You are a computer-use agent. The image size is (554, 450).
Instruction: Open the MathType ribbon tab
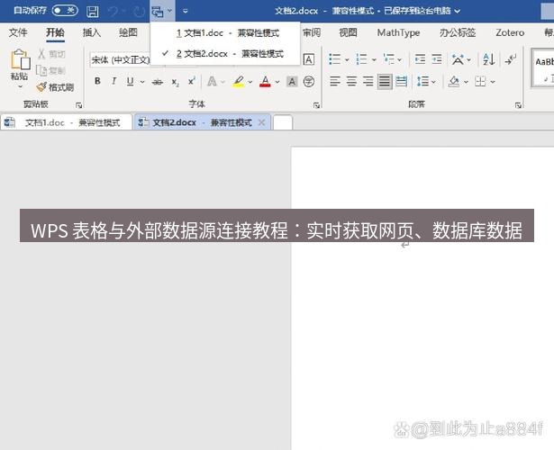tap(398, 32)
